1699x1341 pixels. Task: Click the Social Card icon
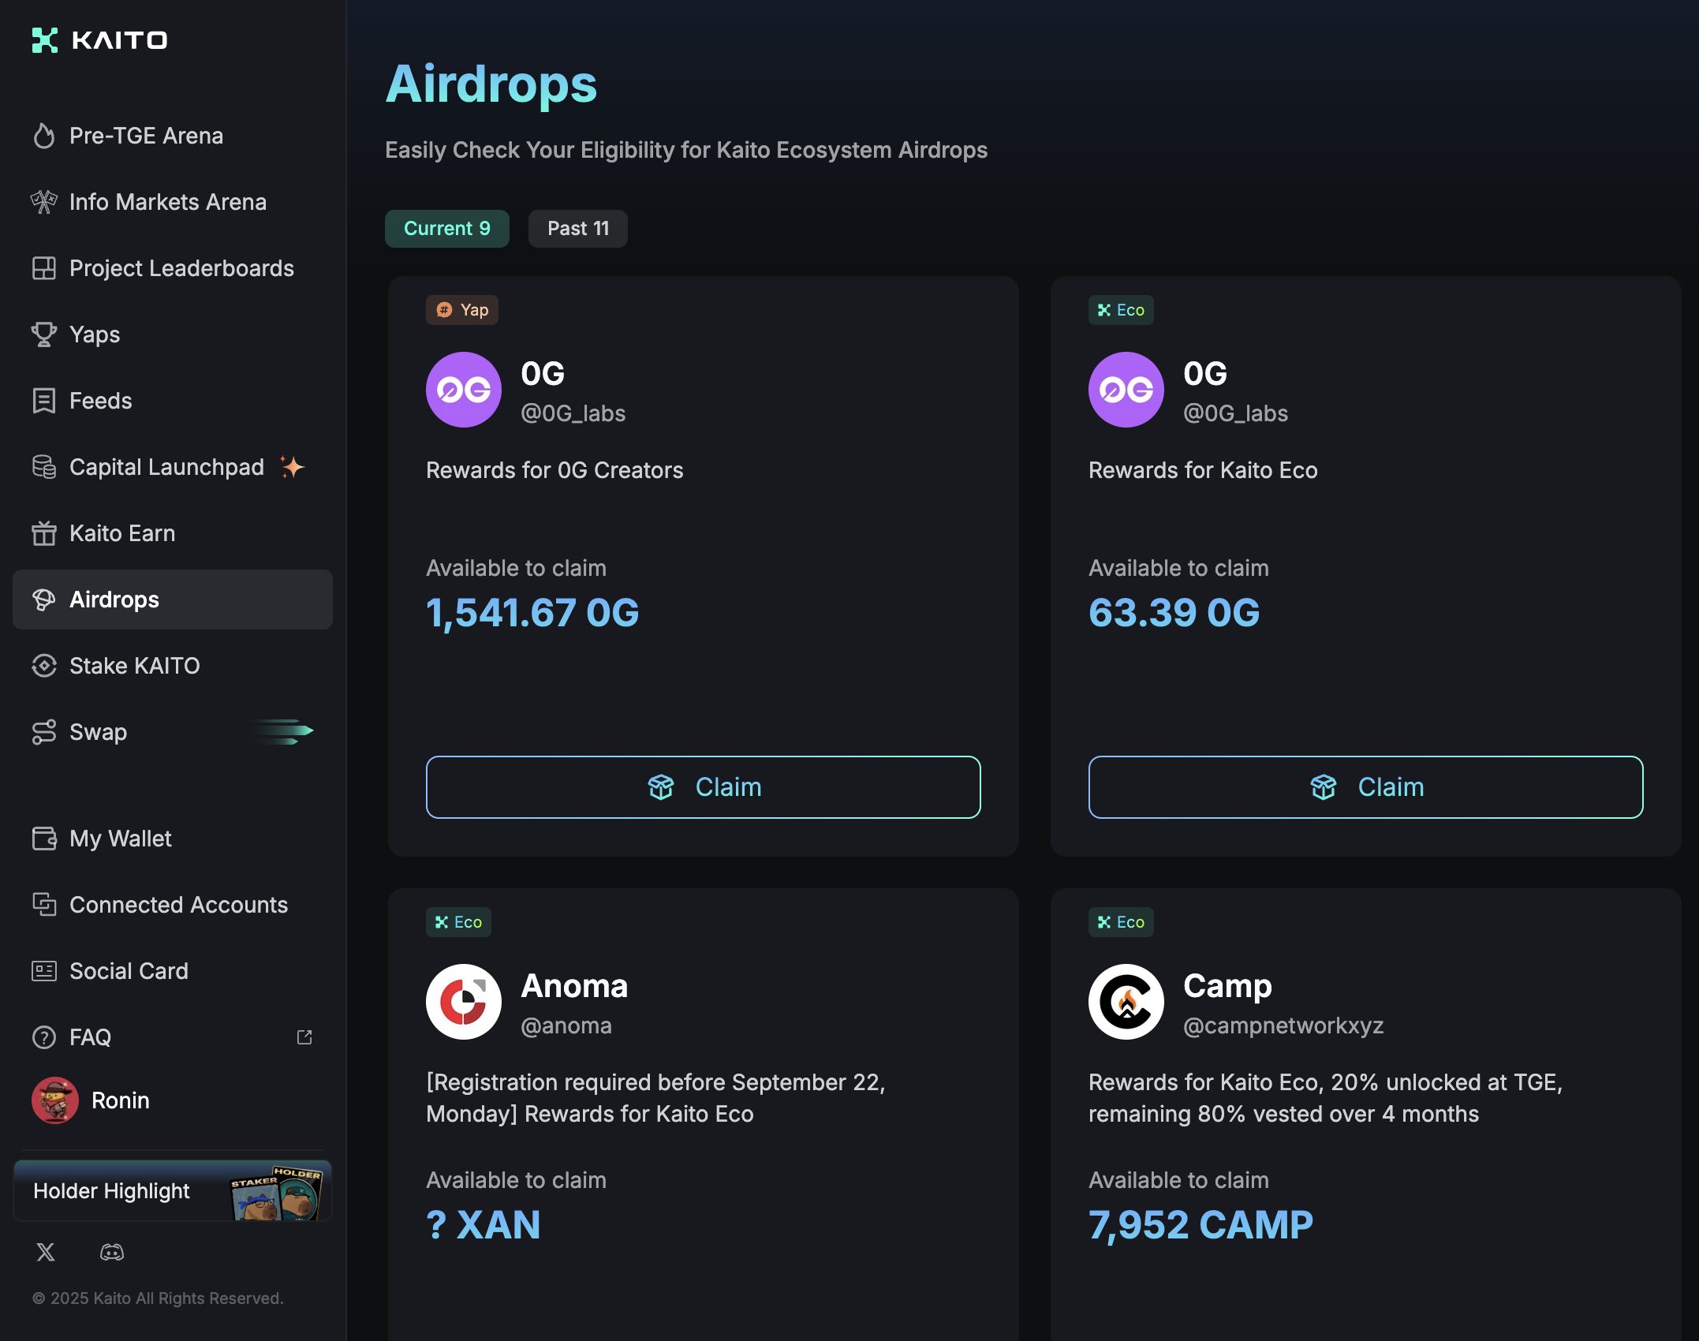click(45, 971)
